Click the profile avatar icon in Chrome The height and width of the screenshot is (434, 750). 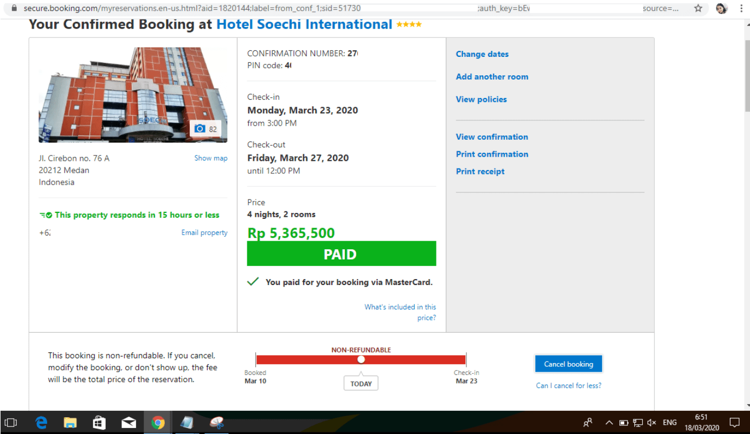coord(721,8)
